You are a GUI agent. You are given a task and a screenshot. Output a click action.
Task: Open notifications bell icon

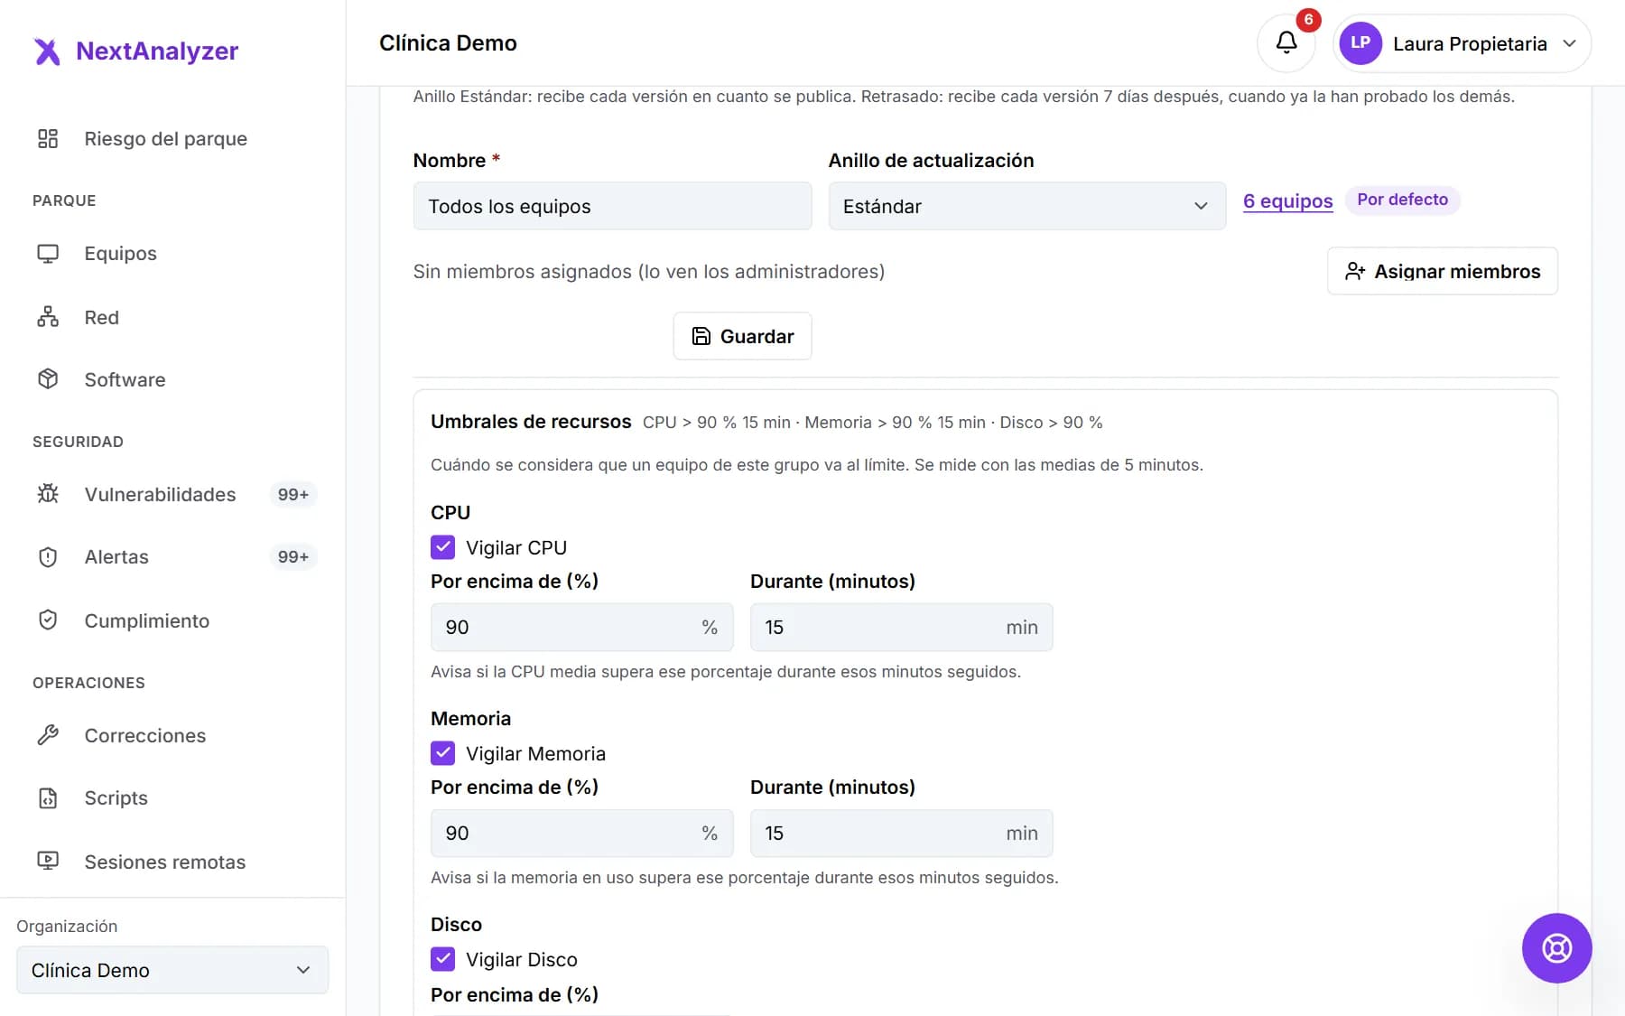tap(1286, 42)
